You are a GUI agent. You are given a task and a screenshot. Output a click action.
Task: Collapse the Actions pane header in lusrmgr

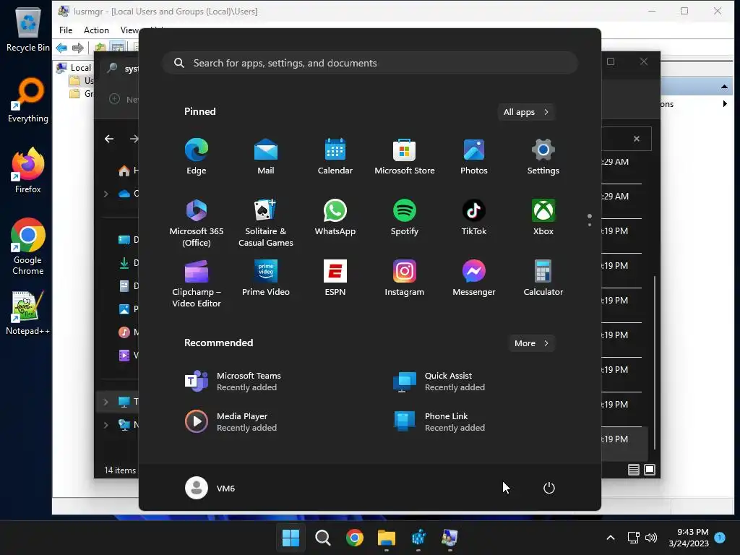tap(724, 87)
